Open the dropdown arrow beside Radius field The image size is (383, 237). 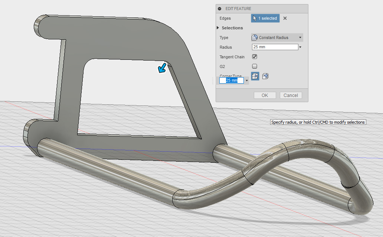click(x=300, y=47)
